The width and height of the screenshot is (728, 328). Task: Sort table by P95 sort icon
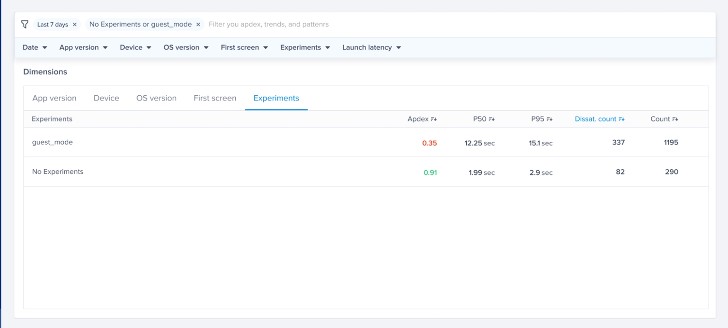pos(549,119)
